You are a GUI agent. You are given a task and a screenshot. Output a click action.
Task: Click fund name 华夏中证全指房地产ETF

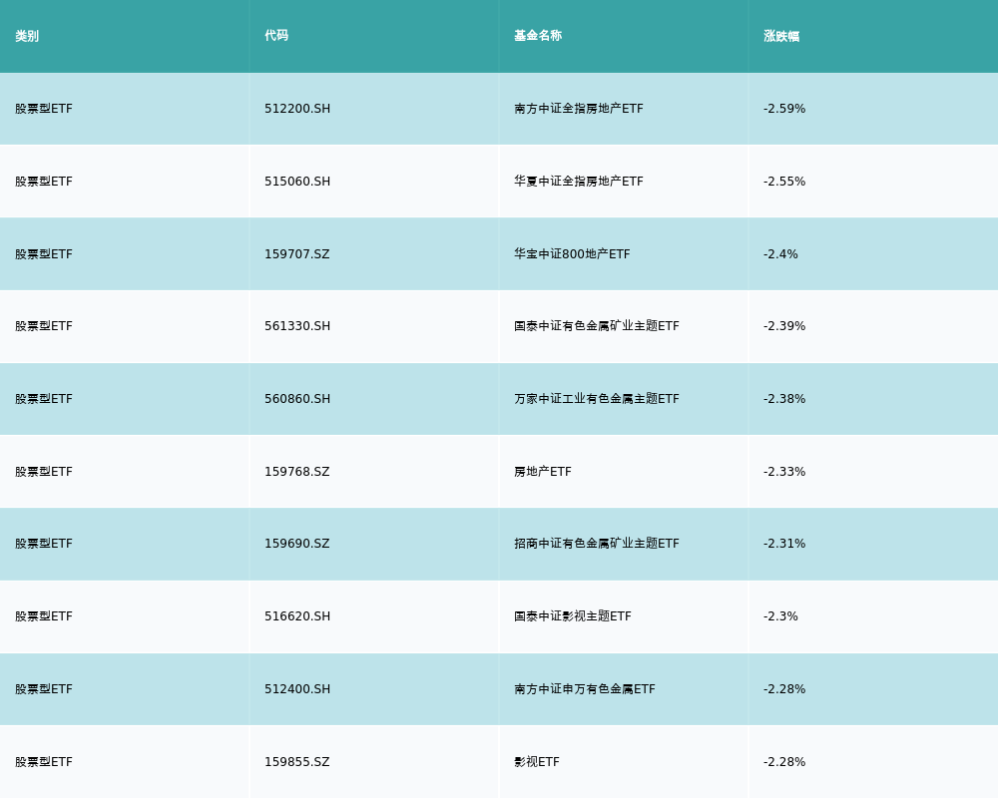coord(579,182)
